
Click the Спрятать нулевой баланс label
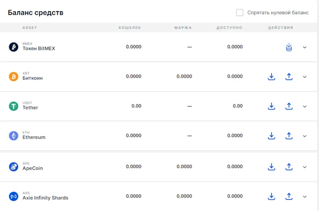coord(278,13)
